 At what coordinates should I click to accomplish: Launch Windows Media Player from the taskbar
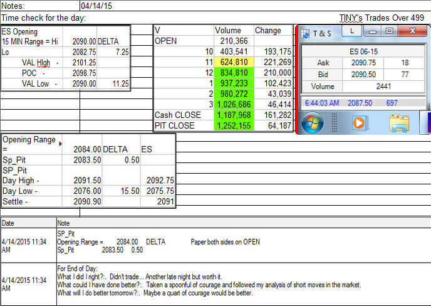(x=360, y=123)
